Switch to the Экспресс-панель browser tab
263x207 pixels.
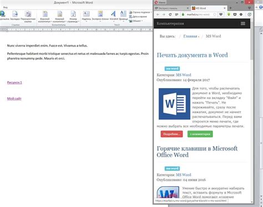[x=170, y=8]
